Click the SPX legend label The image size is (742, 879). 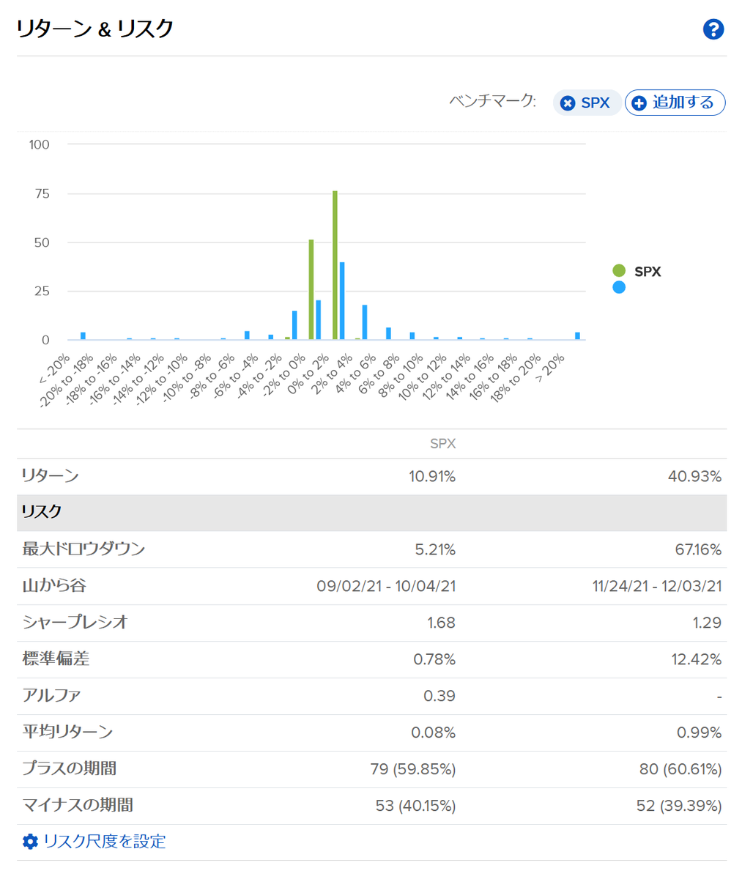pos(648,272)
